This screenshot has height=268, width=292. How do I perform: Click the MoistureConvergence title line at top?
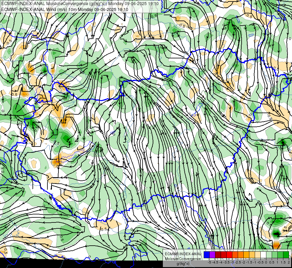[80, 4]
